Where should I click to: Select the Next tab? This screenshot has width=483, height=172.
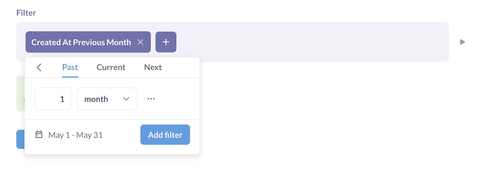coord(153,67)
